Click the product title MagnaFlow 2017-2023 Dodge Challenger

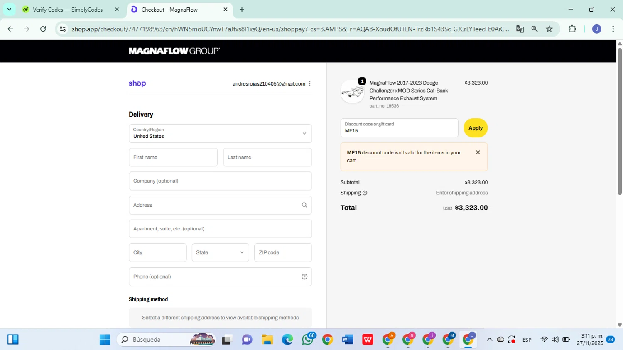click(409, 91)
